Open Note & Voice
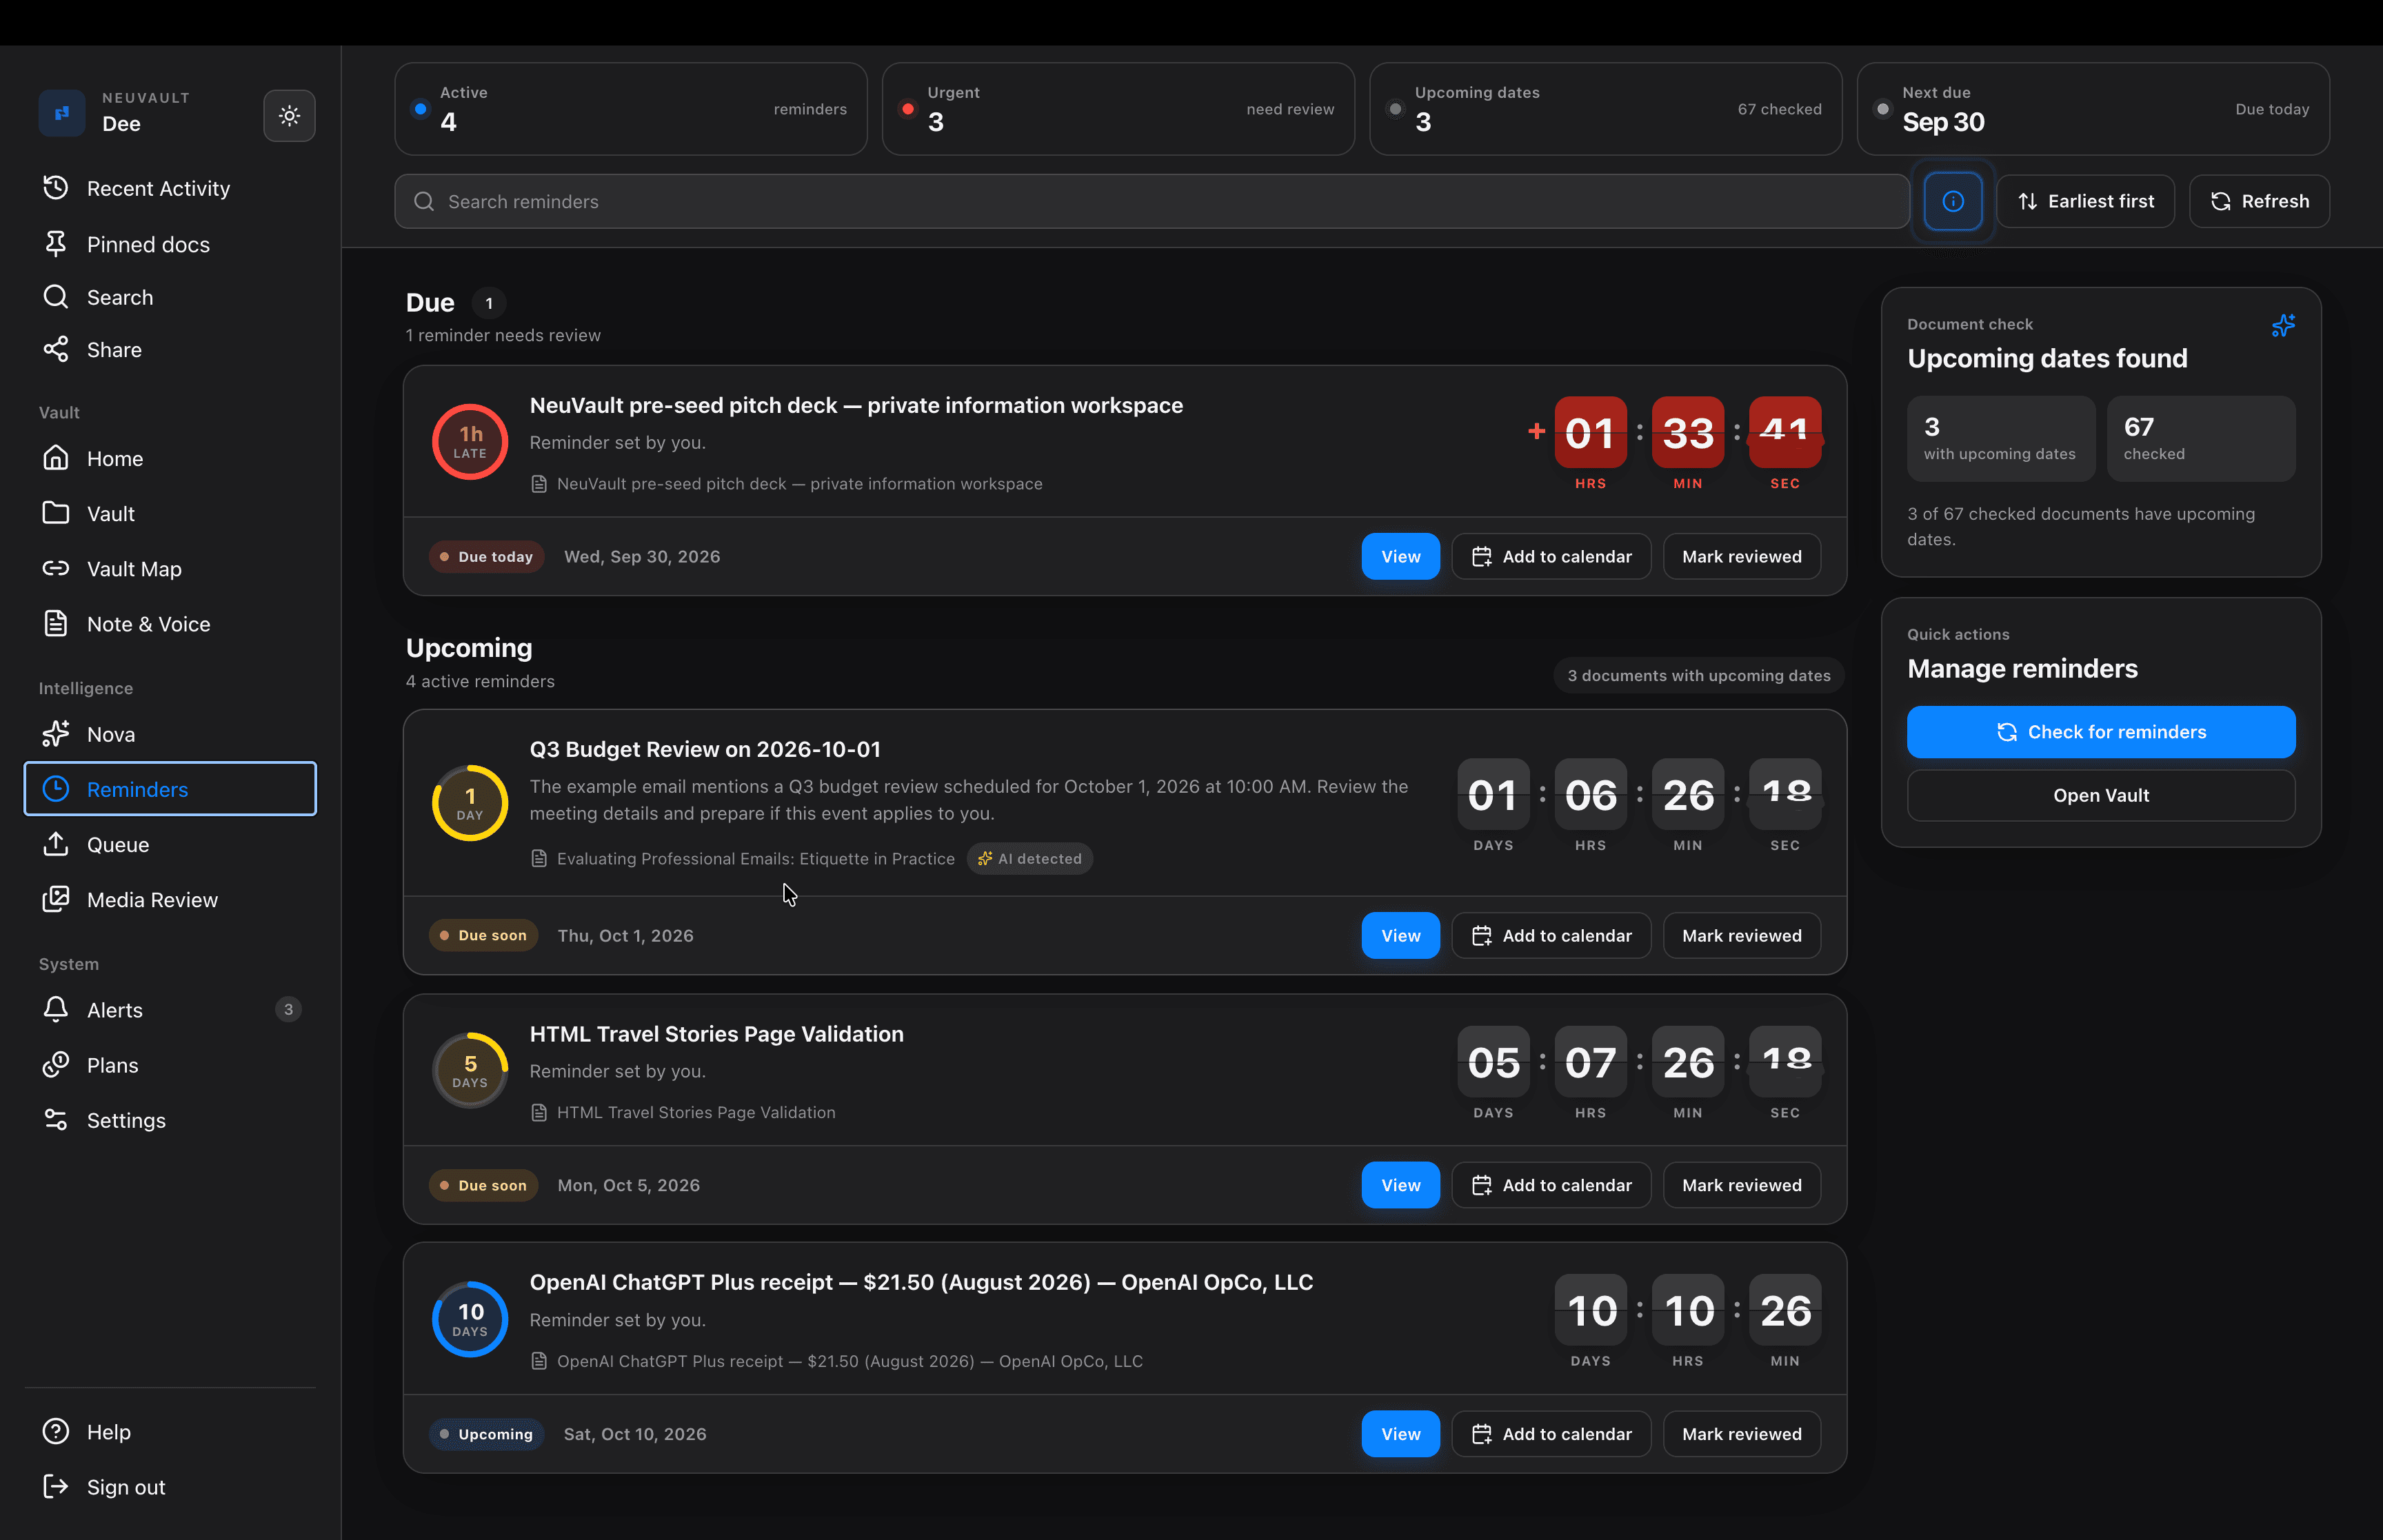The height and width of the screenshot is (1540, 2383). click(170, 624)
